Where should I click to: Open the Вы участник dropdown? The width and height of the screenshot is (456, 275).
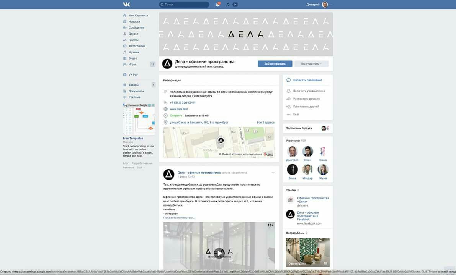(311, 64)
